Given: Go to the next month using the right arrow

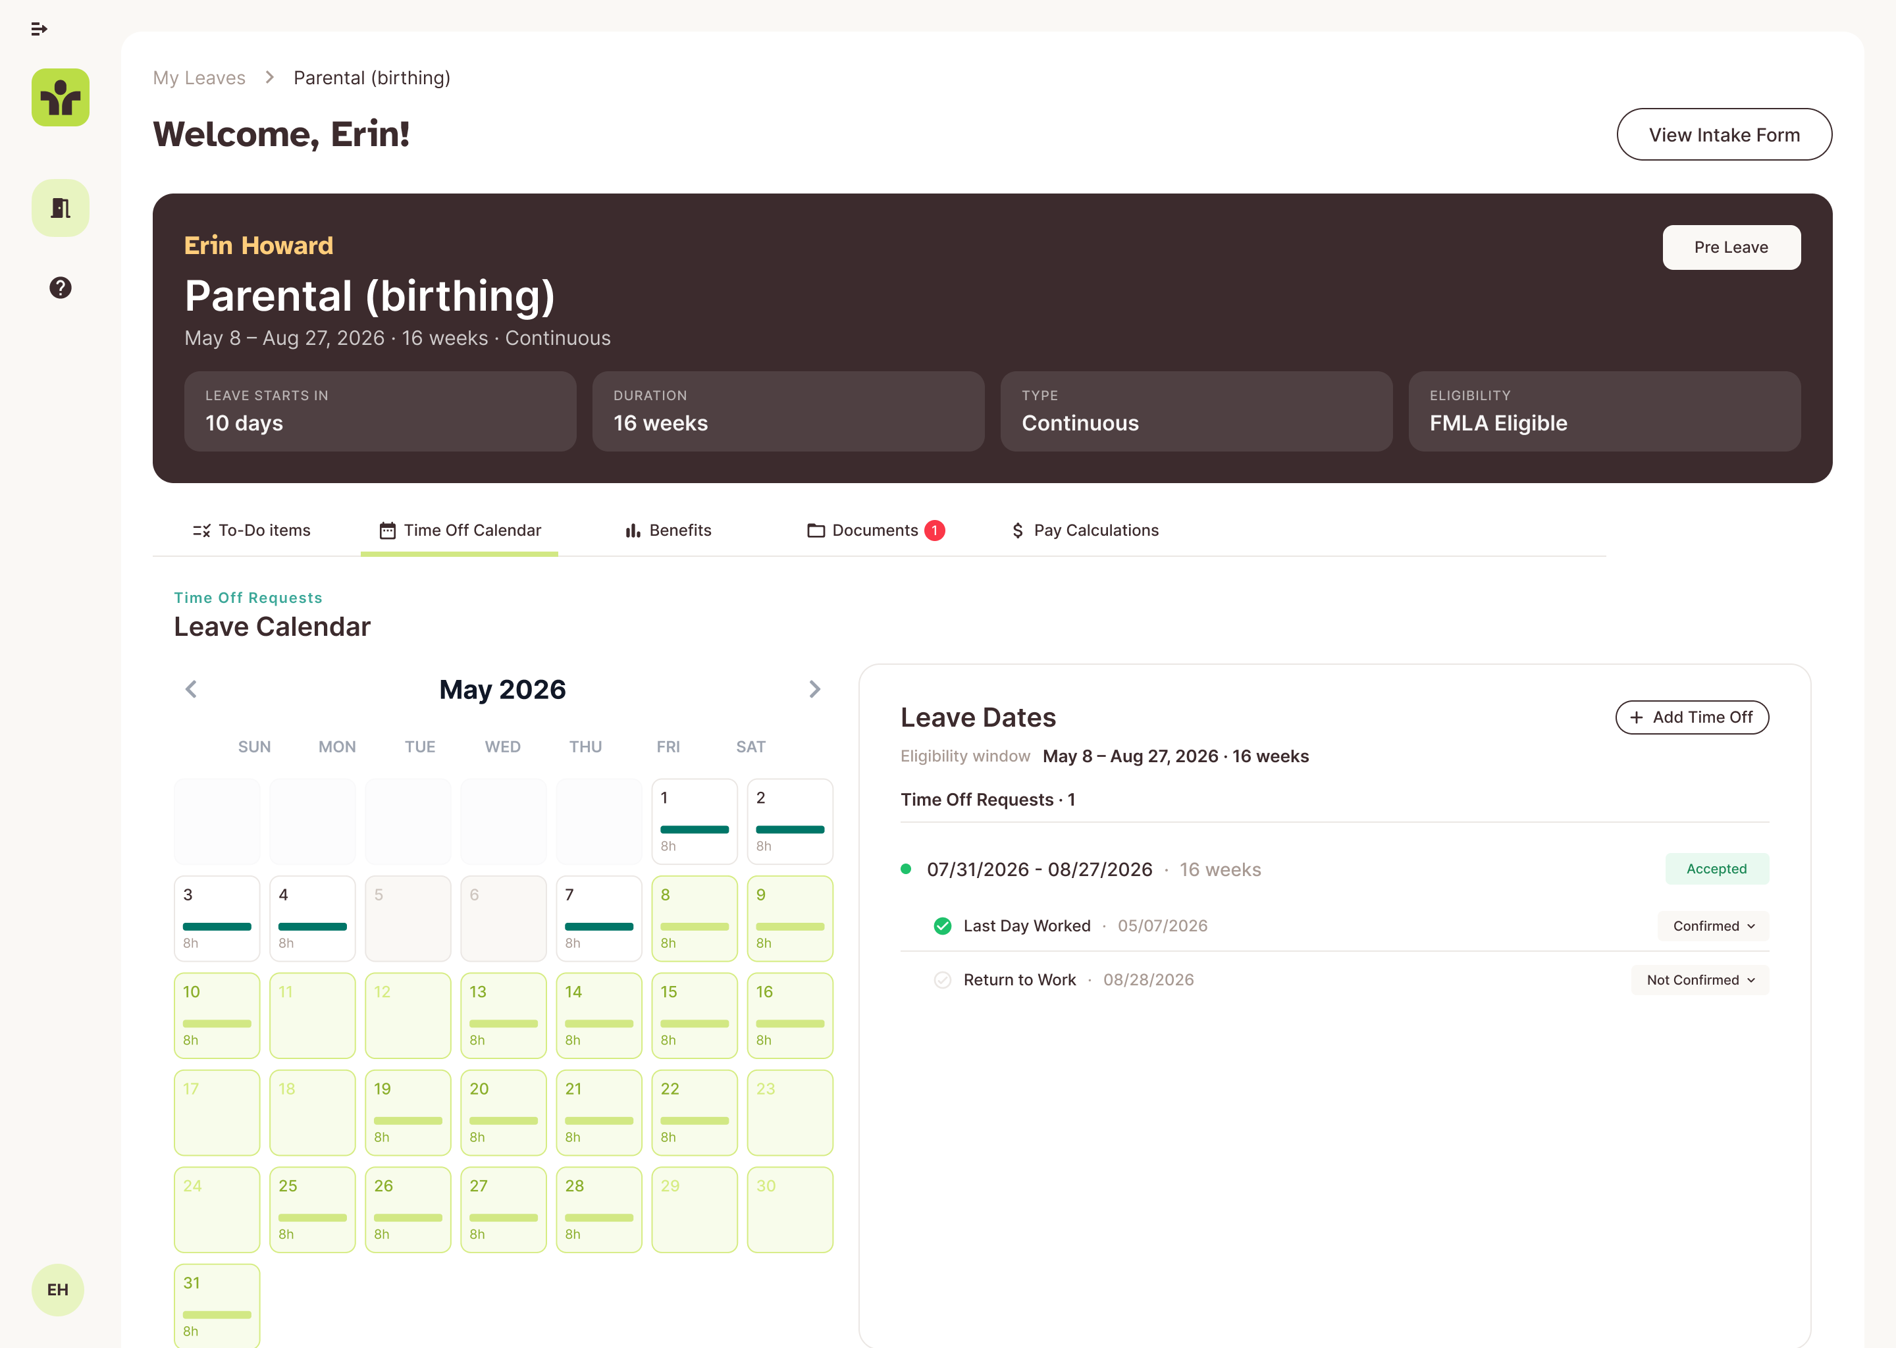Looking at the screenshot, I should coord(814,689).
